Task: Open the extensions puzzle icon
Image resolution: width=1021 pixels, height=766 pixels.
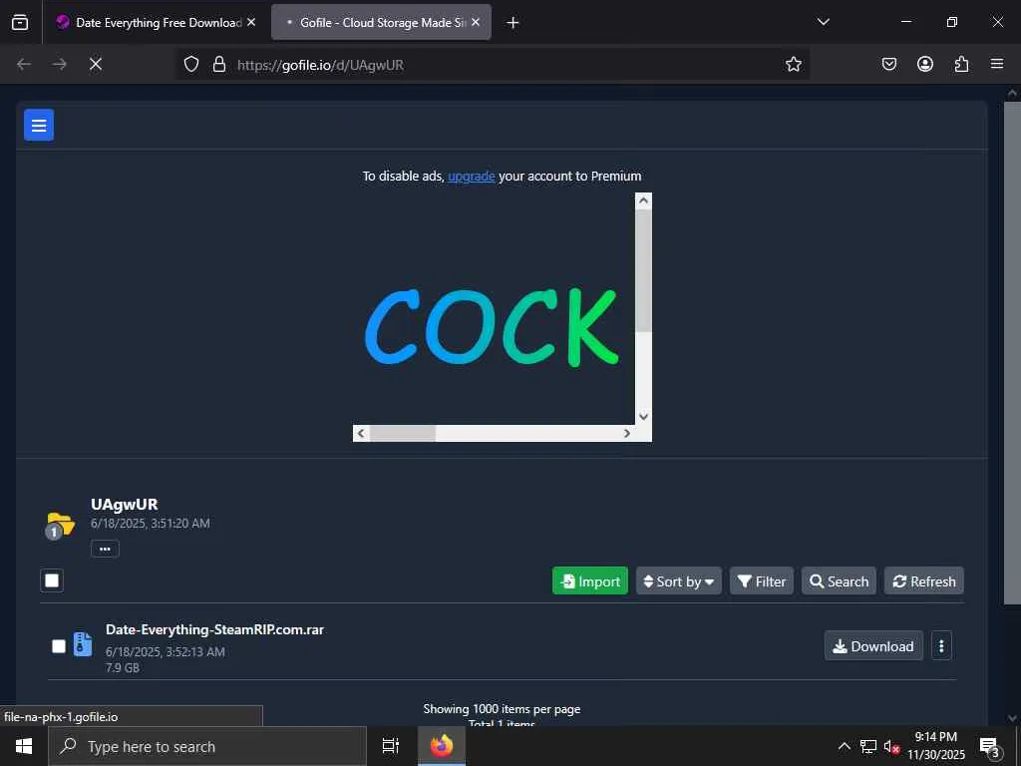Action: [x=961, y=64]
